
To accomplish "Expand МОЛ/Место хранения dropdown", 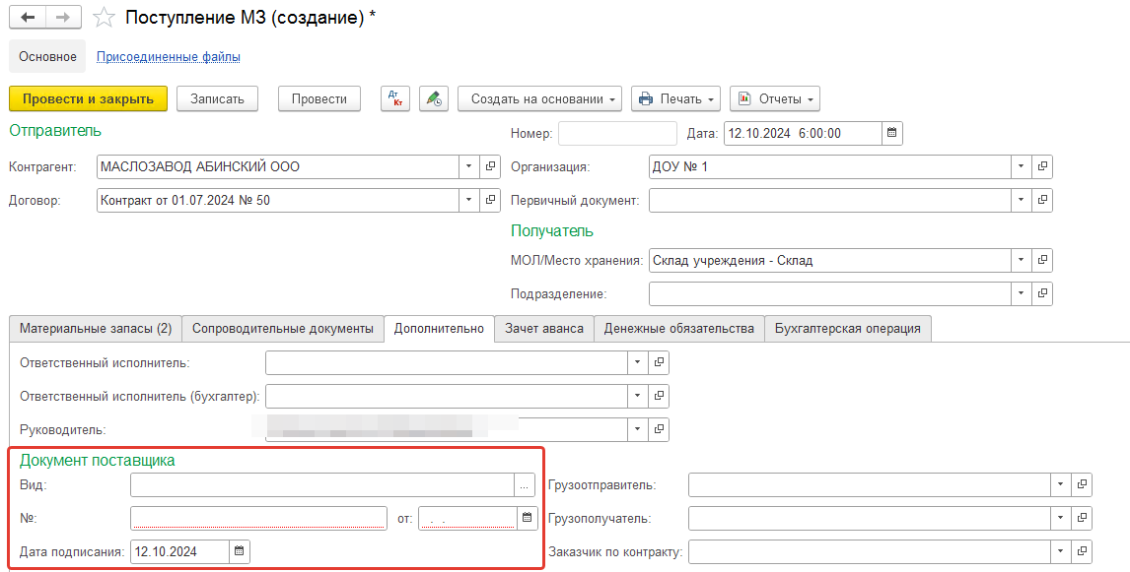I will [x=1021, y=261].
